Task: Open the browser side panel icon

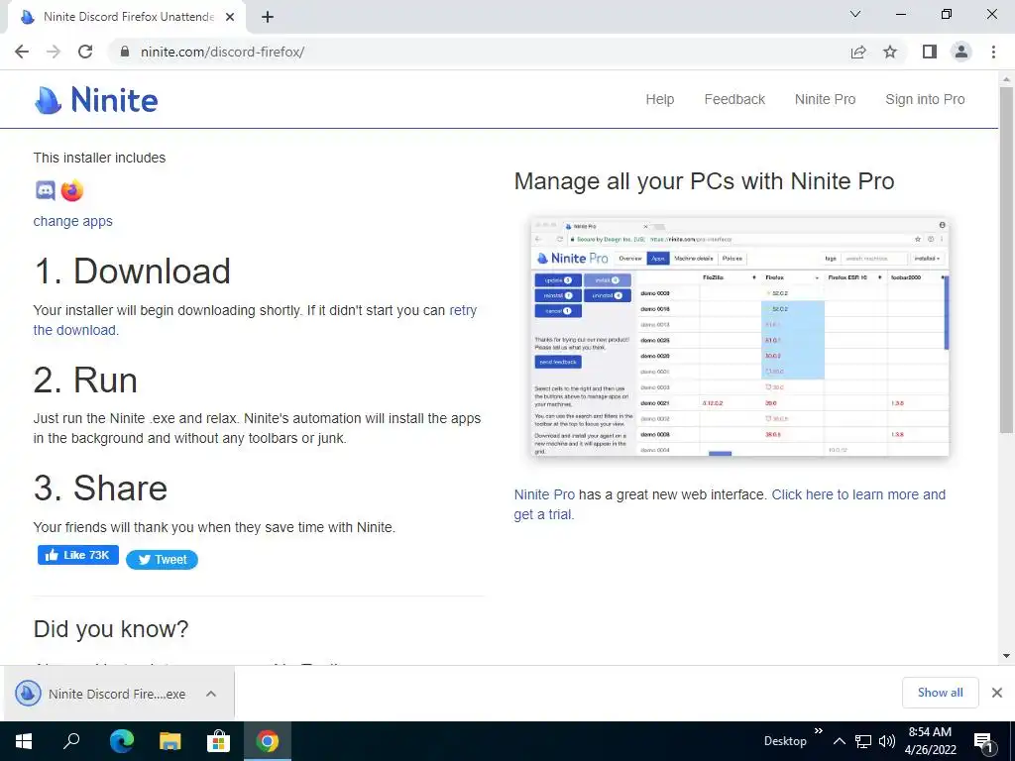Action: [x=930, y=52]
